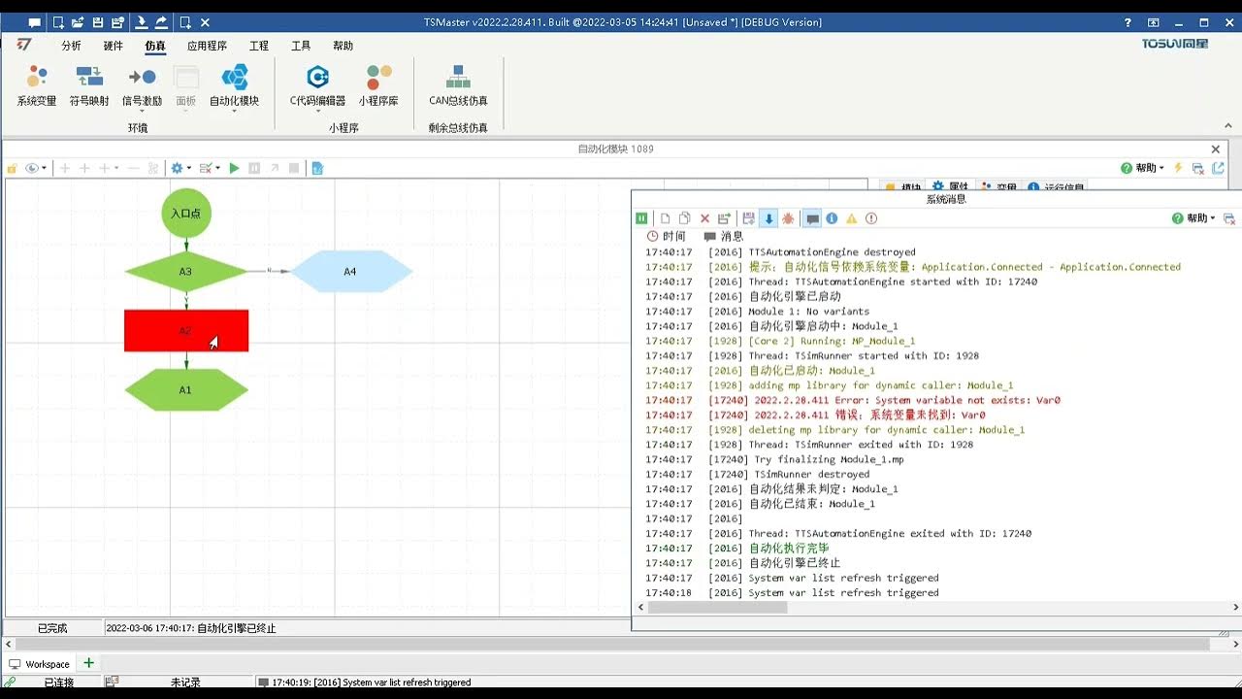Click the curved arrow icon in the title bar

[161, 22]
